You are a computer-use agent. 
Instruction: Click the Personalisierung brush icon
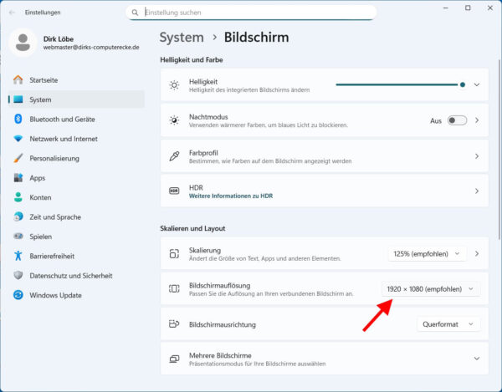[x=18, y=158]
